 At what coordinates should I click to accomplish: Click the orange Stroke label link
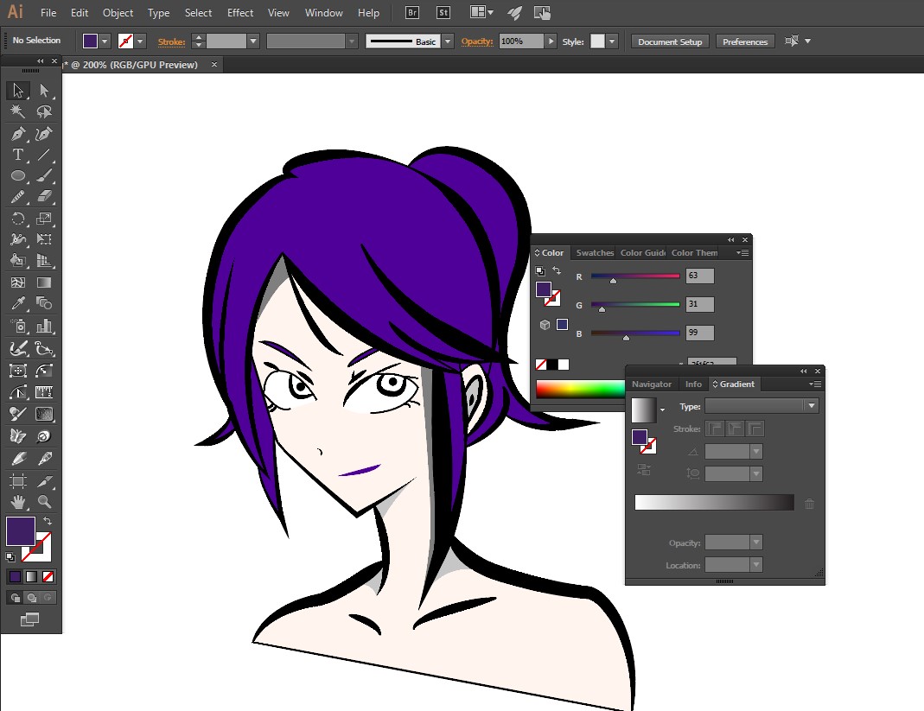[x=171, y=41]
